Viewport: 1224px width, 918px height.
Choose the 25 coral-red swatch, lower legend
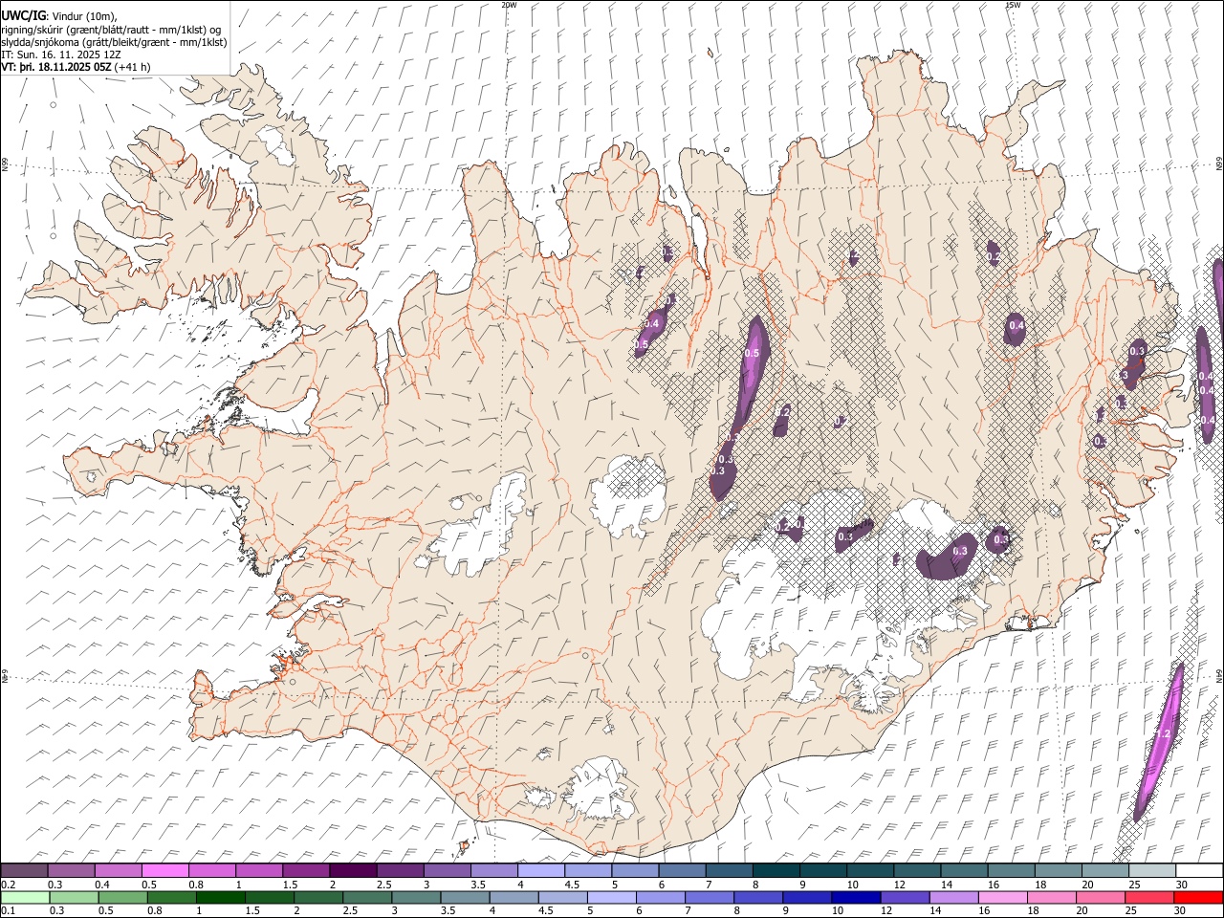pyautogui.click(x=1147, y=897)
